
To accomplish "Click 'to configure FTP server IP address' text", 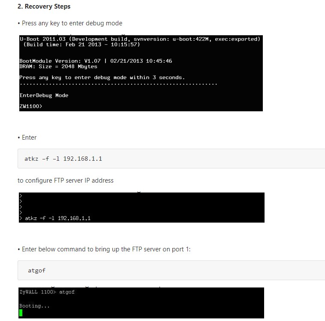I will point(66,180).
